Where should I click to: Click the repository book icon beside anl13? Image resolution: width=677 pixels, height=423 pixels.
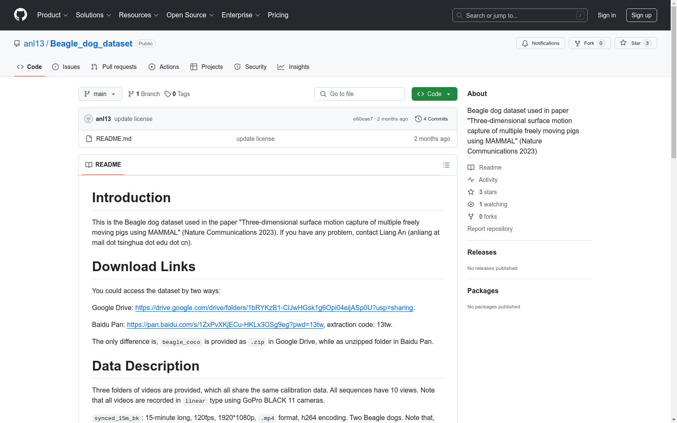coord(17,44)
